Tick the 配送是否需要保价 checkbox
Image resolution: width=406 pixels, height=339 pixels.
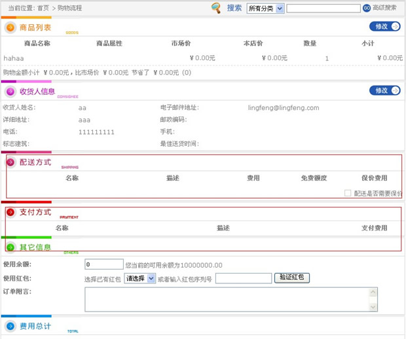[x=348, y=193]
